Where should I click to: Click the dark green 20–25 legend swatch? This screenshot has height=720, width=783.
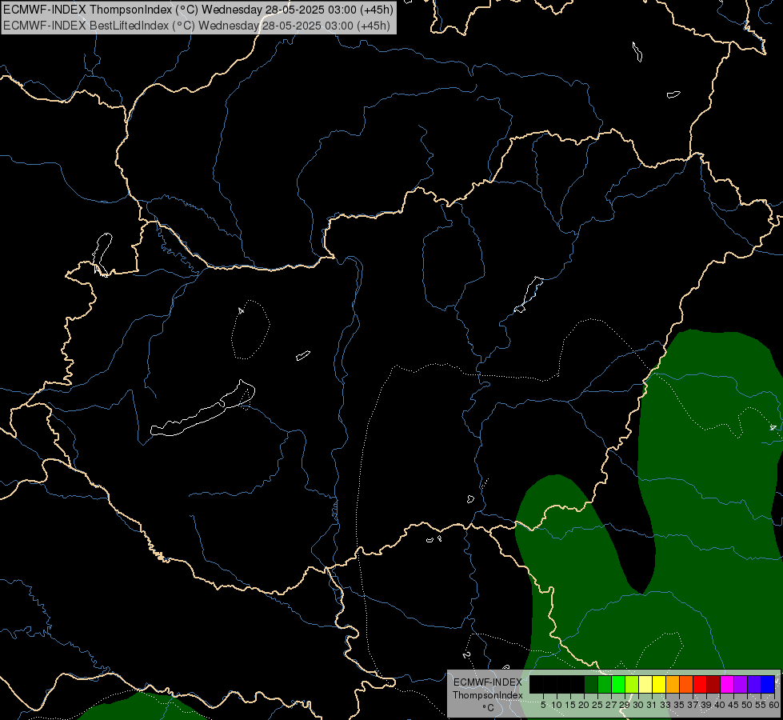click(591, 684)
